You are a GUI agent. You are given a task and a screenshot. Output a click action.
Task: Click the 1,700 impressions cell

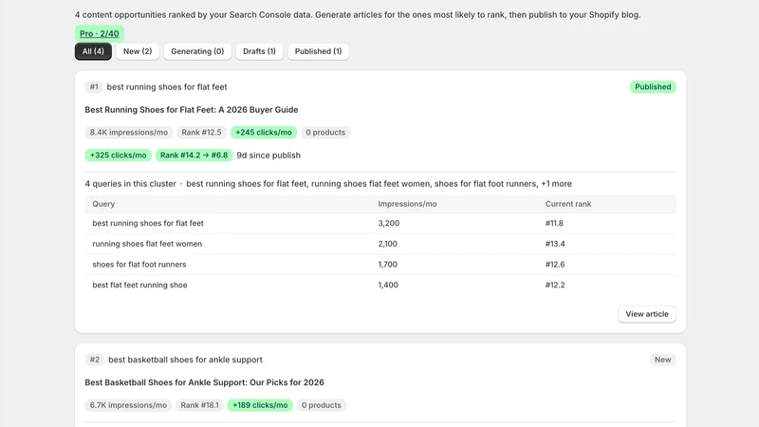(388, 265)
